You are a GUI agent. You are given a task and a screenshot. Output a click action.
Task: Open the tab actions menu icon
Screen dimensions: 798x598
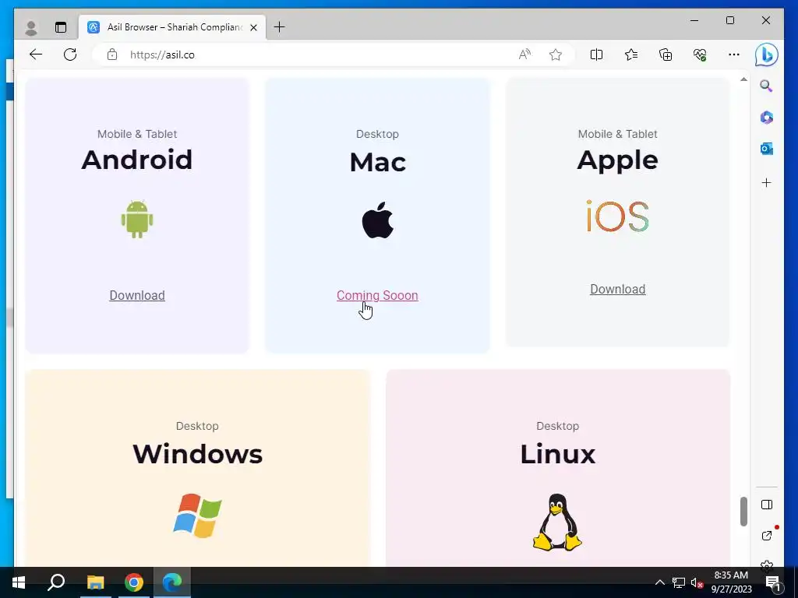tap(61, 27)
